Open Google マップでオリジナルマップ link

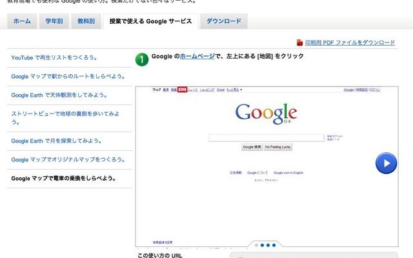(68, 159)
